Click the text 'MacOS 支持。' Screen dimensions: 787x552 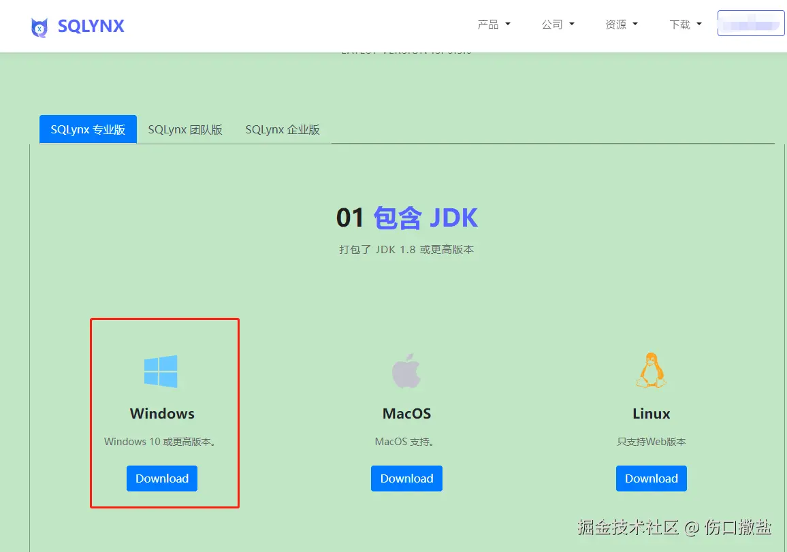404,442
